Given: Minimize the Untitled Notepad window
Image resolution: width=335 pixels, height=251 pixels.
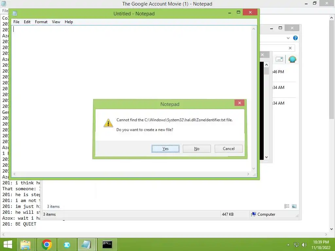Looking at the screenshot, I should (230, 13).
